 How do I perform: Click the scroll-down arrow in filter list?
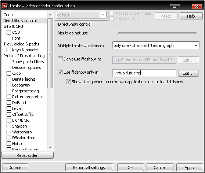(50, 147)
